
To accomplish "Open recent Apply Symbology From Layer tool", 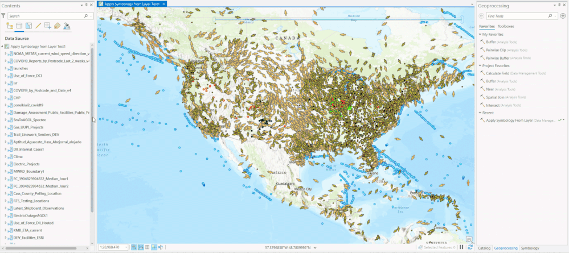I will [x=510, y=121].
